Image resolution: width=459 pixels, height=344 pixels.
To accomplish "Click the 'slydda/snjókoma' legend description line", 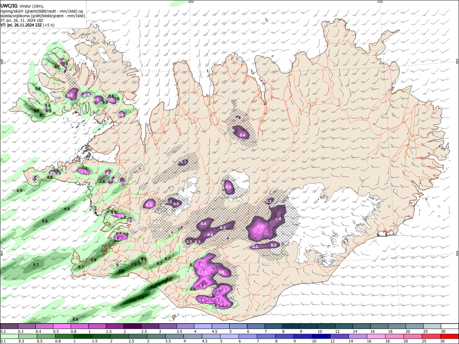I will [x=43, y=16].
